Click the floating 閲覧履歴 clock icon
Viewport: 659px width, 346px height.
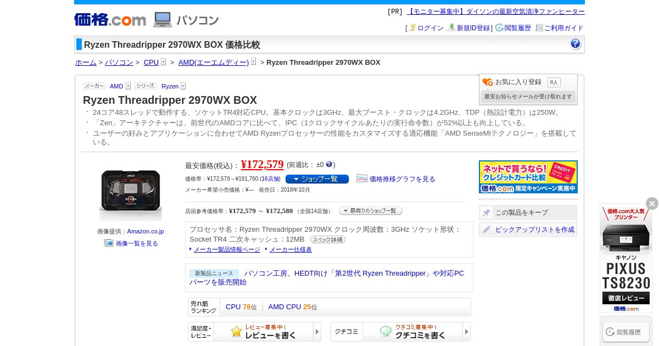(610, 332)
